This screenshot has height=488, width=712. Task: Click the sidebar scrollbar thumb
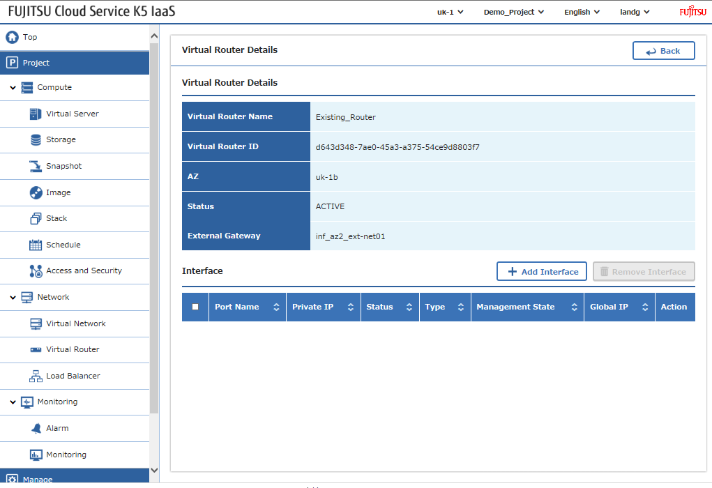[154, 229]
